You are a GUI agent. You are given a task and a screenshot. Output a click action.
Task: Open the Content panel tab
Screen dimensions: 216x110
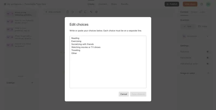[x=184, y=12]
